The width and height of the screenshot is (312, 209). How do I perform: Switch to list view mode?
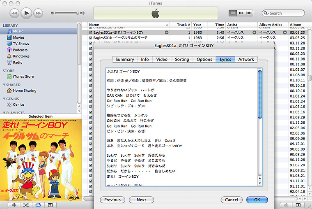tap(233, 13)
